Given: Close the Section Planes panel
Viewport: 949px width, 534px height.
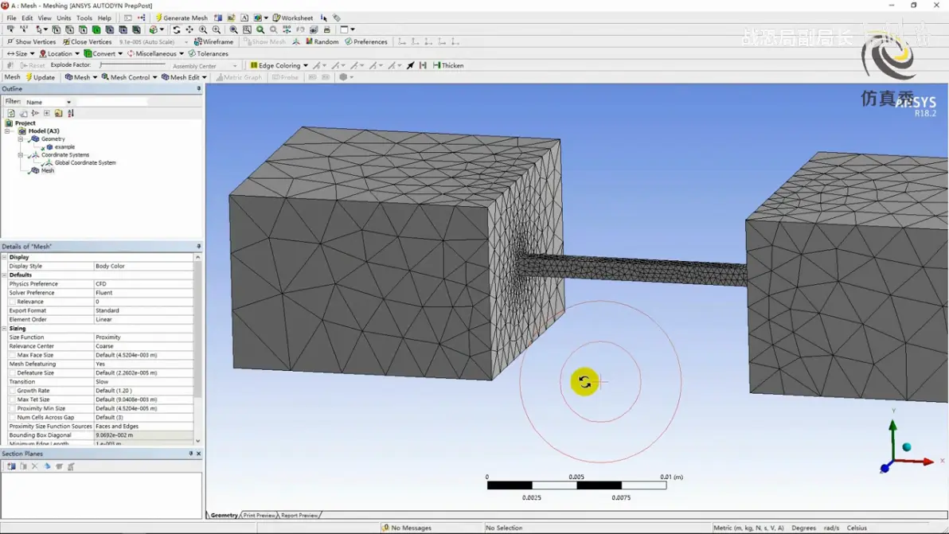Looking at the screenshot, I should 198,454.
